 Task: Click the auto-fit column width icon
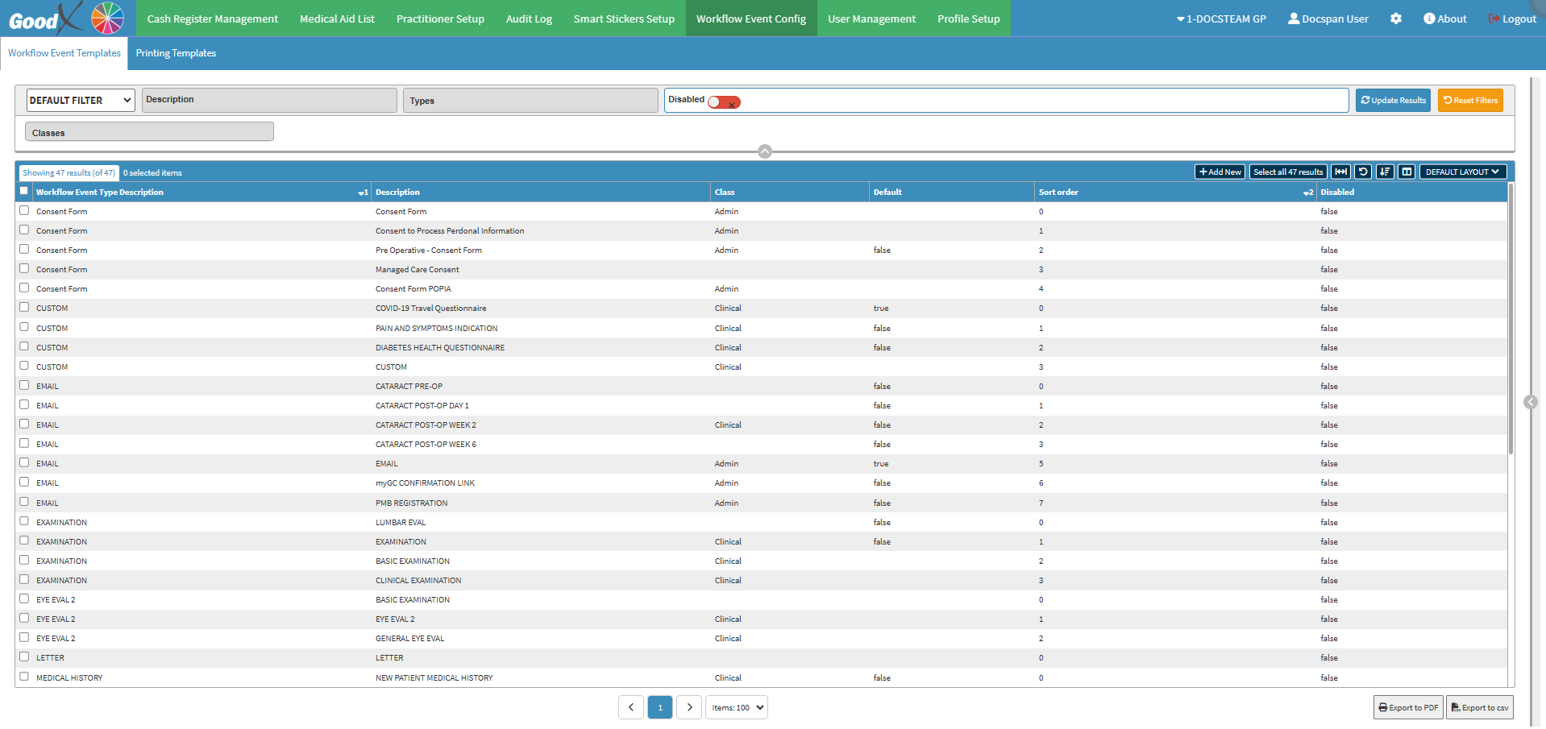(x=1340, y=172)
